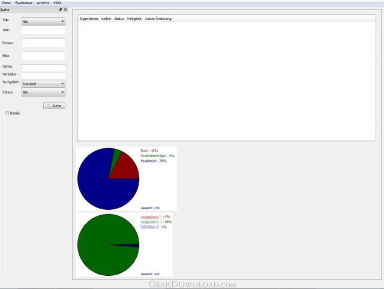Image resolution: width=384 pixels, height=289 pixels.
Task: Sort by the Eigentümer column header
Action: 89,19
